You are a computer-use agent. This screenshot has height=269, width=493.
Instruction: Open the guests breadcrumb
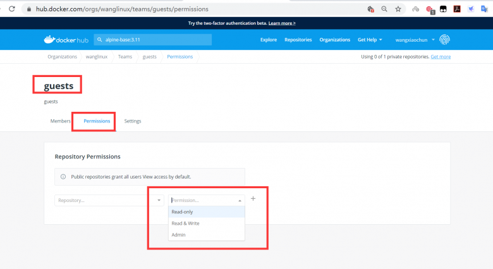(149, 57)
